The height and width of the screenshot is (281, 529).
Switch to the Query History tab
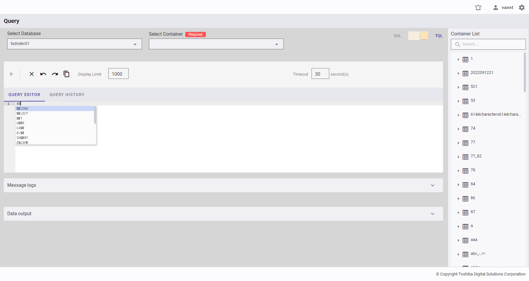coord(67,95)
